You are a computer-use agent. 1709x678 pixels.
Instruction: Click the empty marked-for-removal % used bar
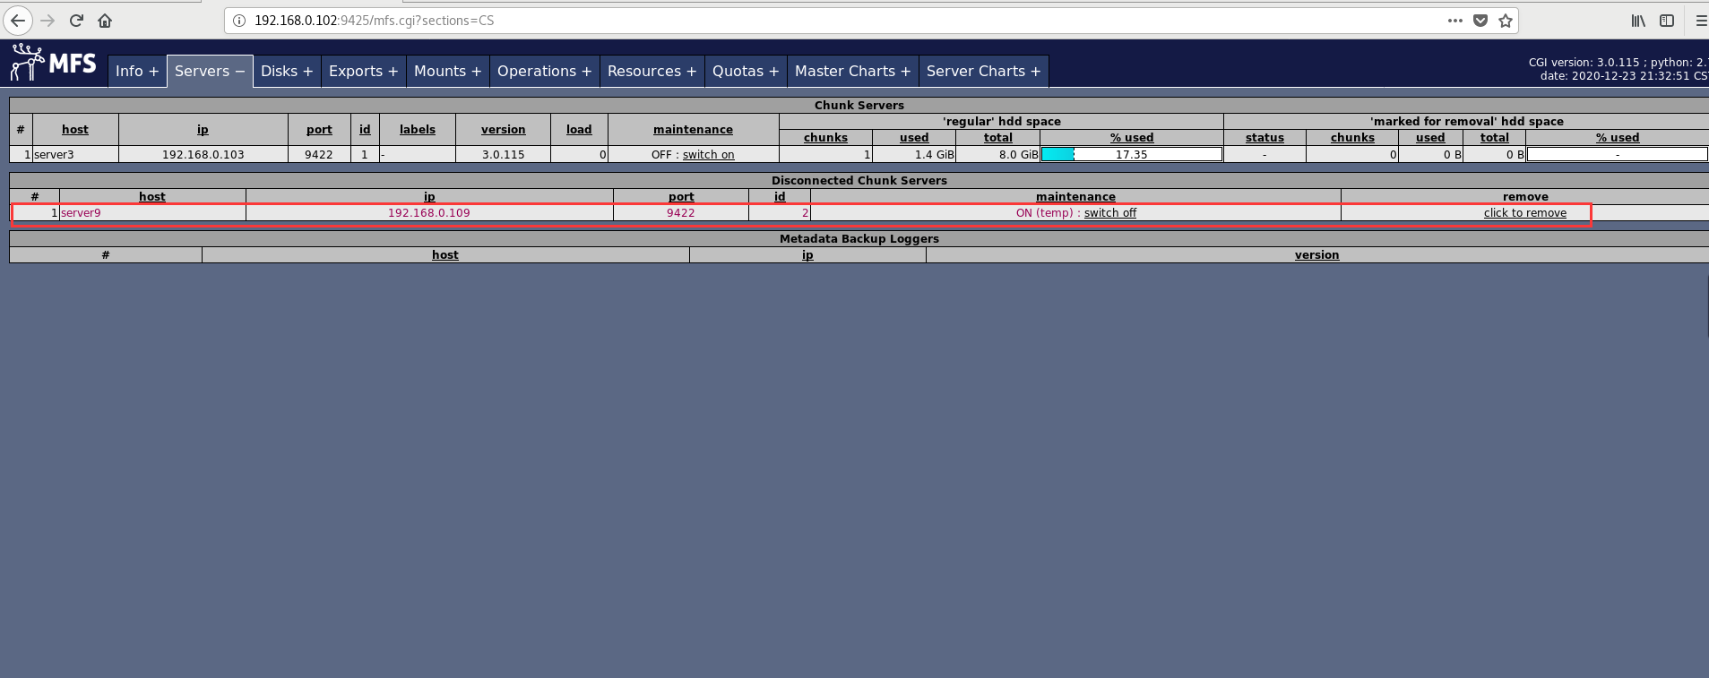tap(1617, 154)
